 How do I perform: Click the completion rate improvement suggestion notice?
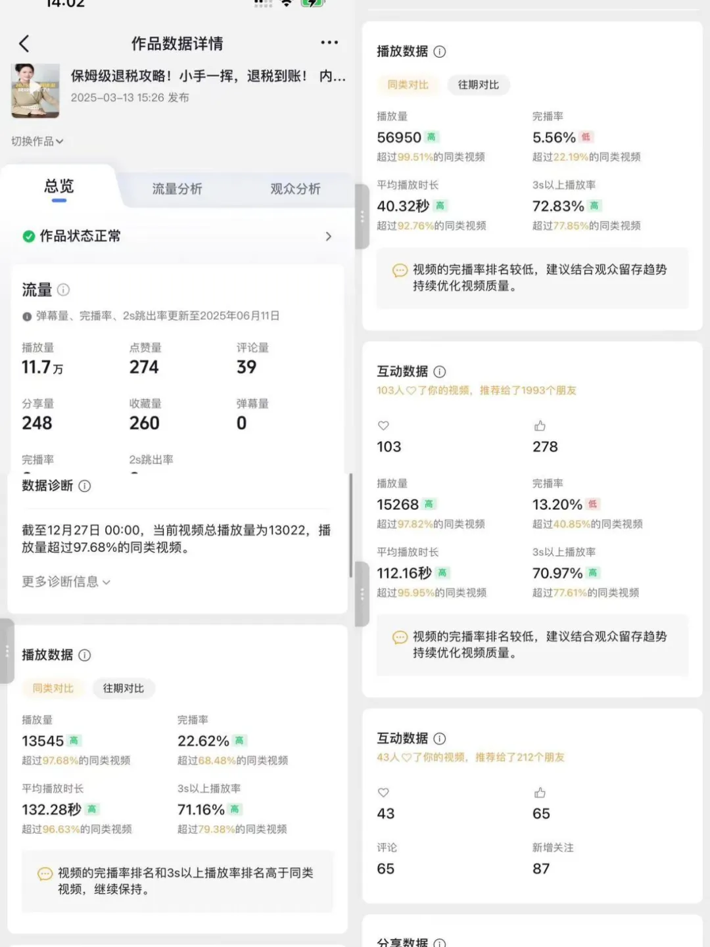point(532,279)
